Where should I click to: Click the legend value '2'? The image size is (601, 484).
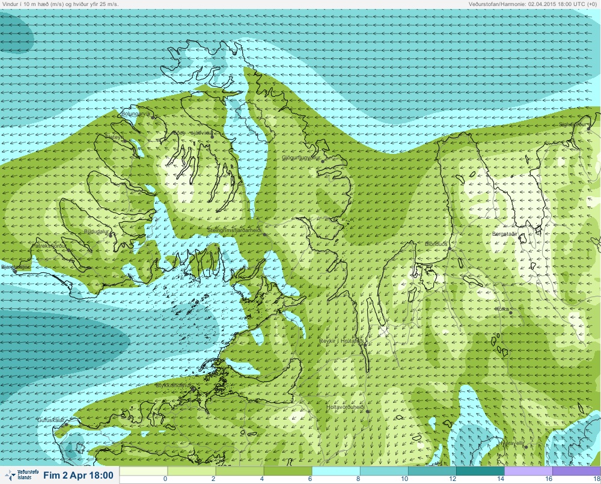point(213,479)
